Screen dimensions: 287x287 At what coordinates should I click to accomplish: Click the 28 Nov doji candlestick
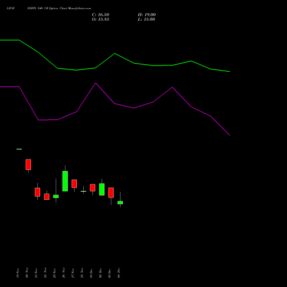pyautogui.click(x=83, y=191)
